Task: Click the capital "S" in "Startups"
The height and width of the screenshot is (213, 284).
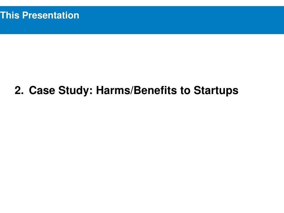Action: point(197,90)
